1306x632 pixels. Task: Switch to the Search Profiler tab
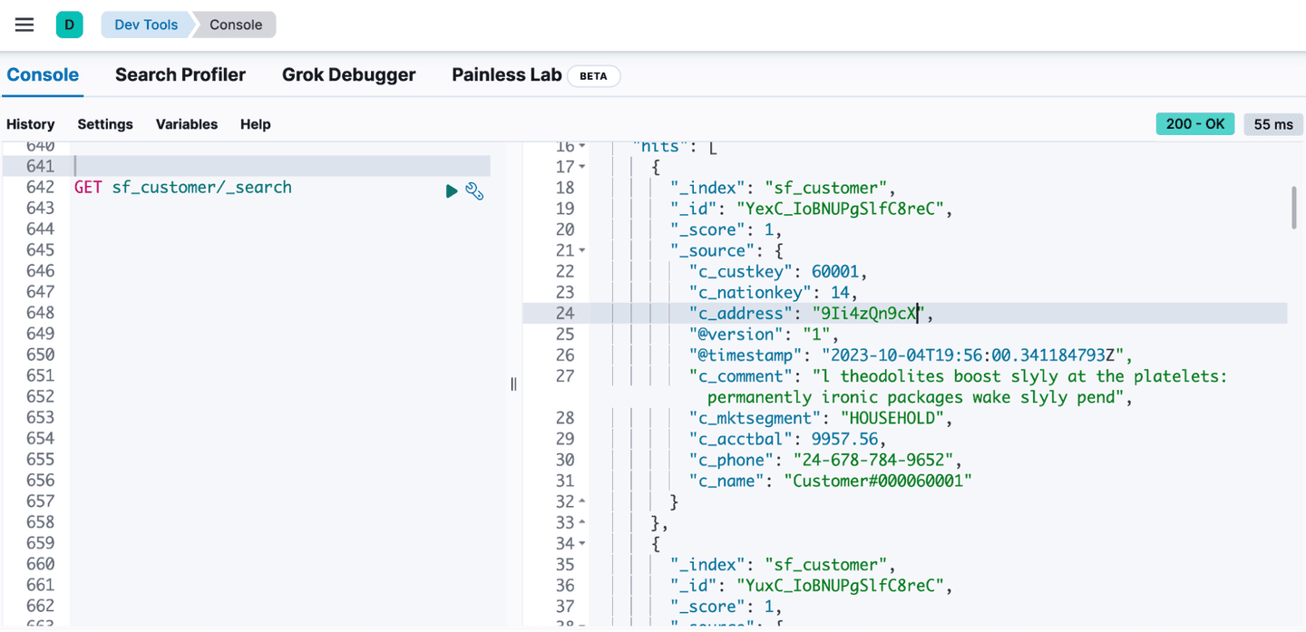(x=180, y=74)
